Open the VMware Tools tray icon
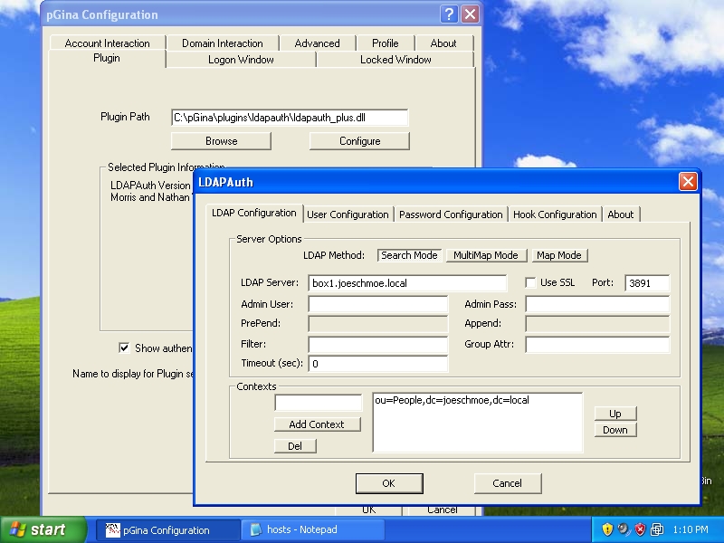Image resolution: width=724 pixels, height=543 pixels. pyautogui.click(x=656, y=529)
